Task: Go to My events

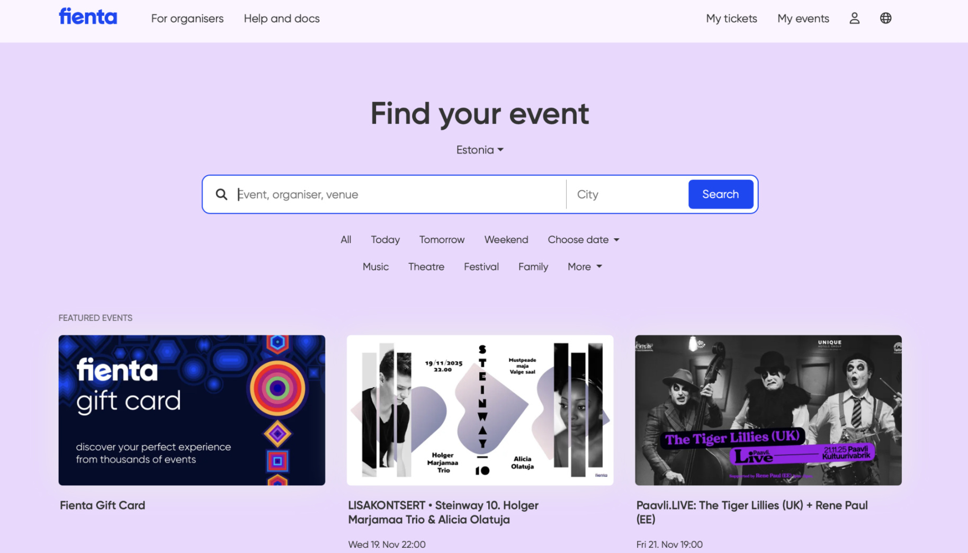Action: click(803, 19)
